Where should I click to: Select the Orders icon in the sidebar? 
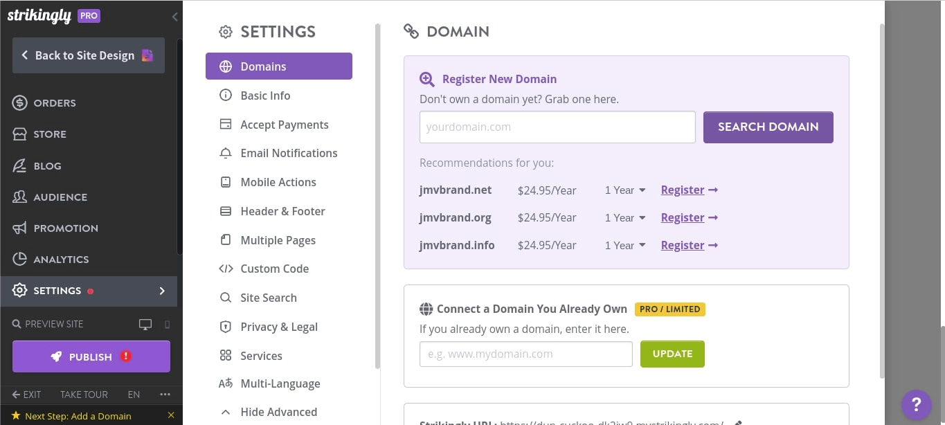19,102
